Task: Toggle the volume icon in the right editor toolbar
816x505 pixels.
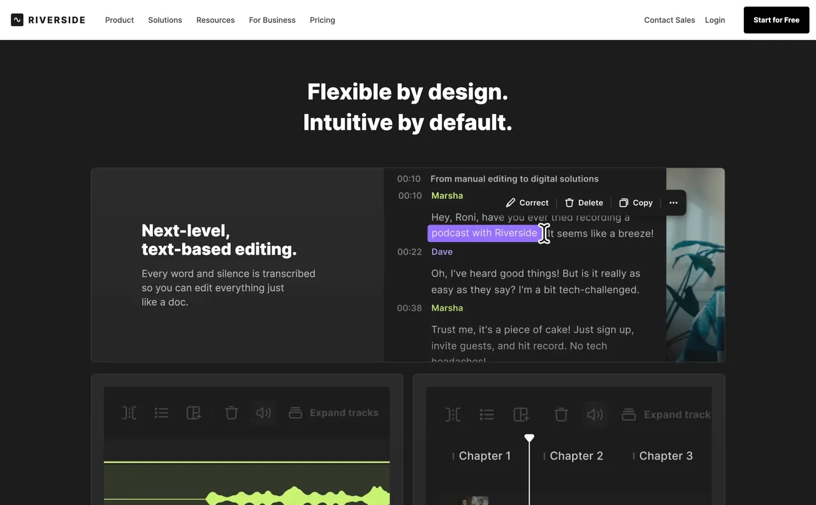Action: coord(595,415)
